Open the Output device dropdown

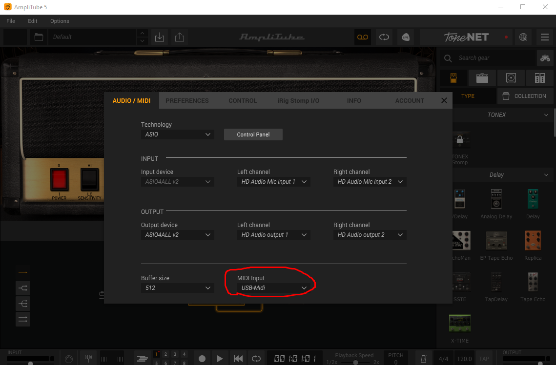coord(177,235)
